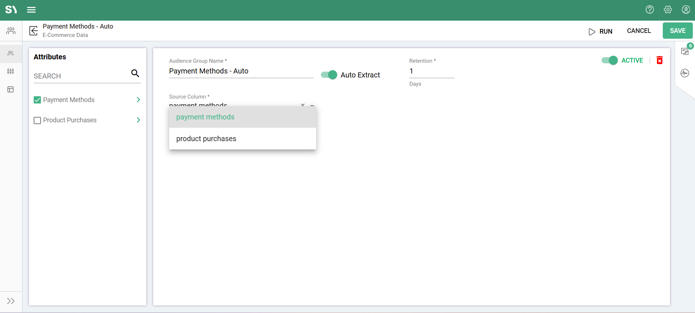Uncheck the Payment Methods checkbox
This screenshot has width=695, height=313.
point(37,100)
